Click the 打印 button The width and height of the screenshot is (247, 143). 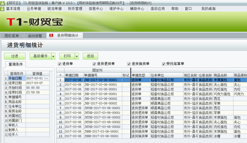coord(67,56)
